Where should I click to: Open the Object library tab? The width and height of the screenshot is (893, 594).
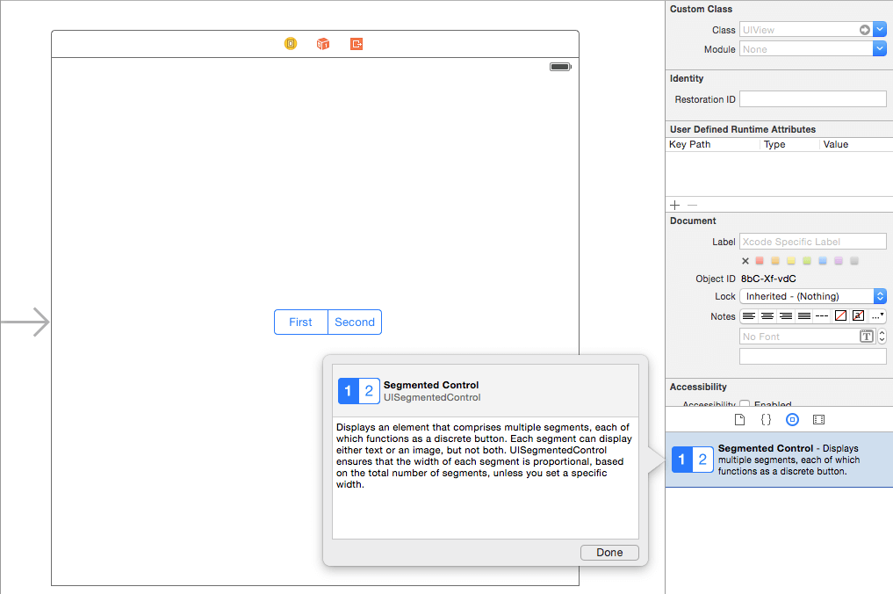792,419
